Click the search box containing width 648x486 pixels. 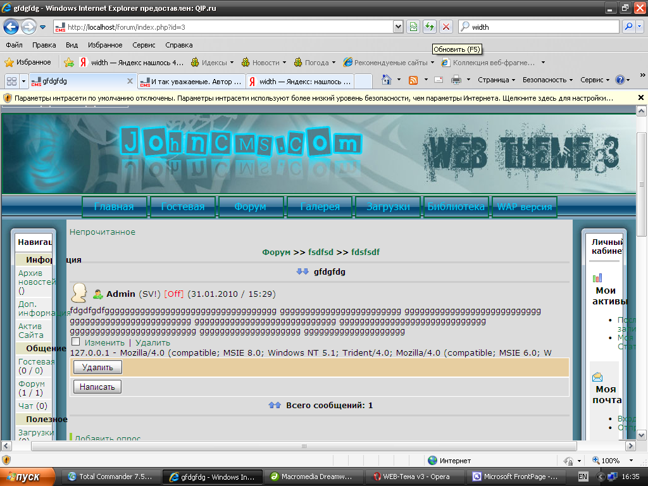pyautogui.click(x=539, y=27)
